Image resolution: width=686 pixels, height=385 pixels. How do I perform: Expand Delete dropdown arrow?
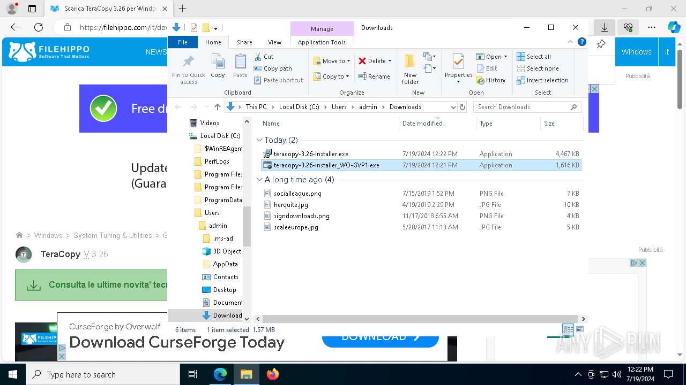click(390, 61)
